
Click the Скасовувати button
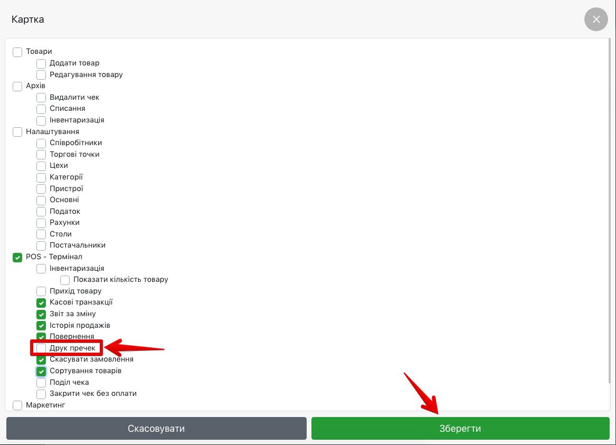(x=156, y=428)
